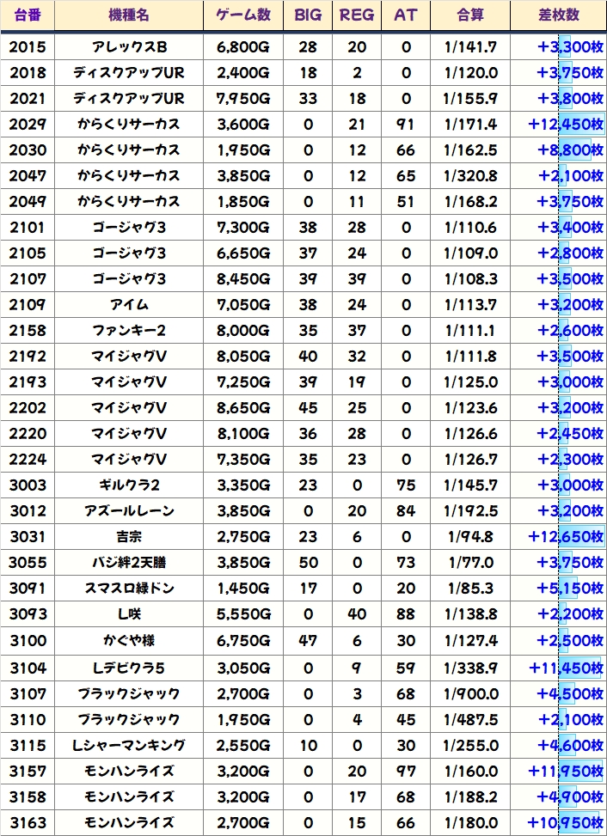Click the +5,150枚 difference value
Image resolution: width=607 pixels, height=836 pixels.
click(x=571, y=588)
